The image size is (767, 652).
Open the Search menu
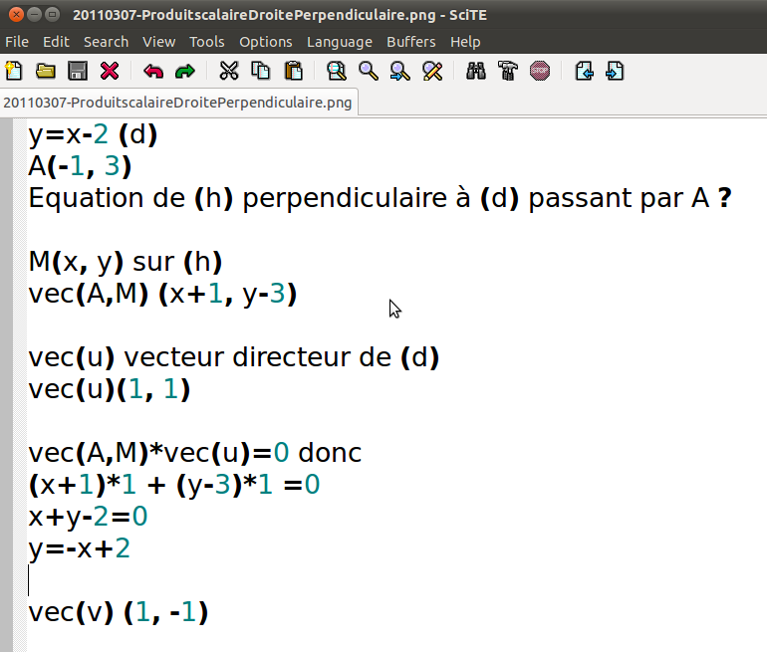[x=106, y=42]
